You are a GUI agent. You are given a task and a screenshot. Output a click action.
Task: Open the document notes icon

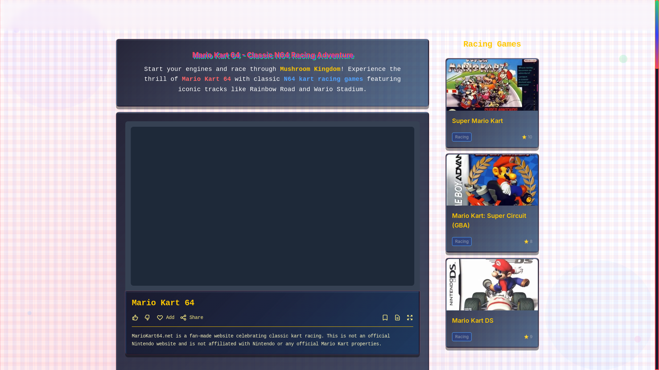click(x=397, y=318)
